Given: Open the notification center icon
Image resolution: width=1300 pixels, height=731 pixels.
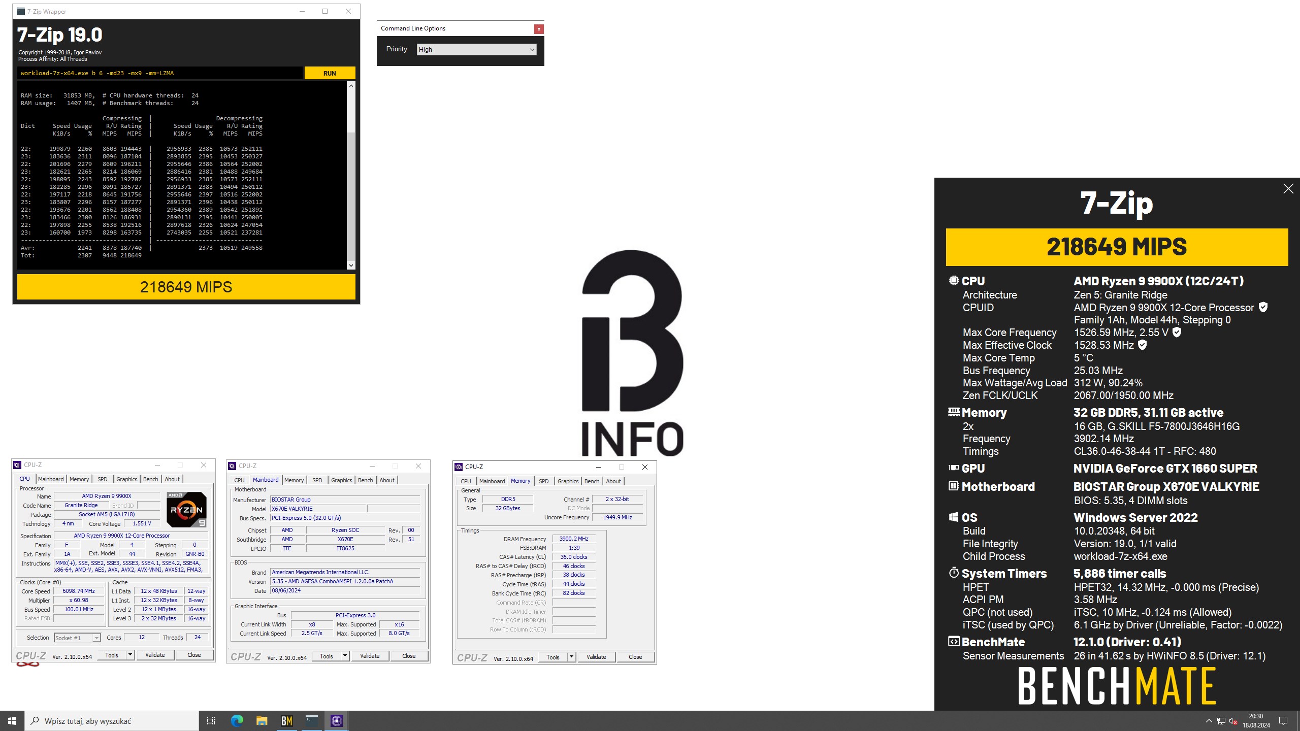Looking at the screenshot, I should click(1283, 721).
